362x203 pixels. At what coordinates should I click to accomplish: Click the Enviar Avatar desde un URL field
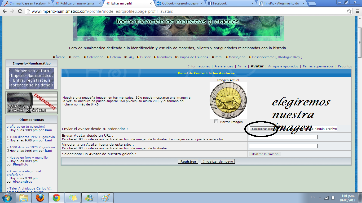coord(283,137)
